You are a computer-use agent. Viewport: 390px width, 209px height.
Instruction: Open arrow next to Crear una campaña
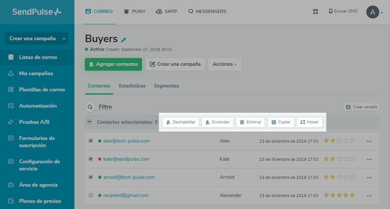coord(64,39)
